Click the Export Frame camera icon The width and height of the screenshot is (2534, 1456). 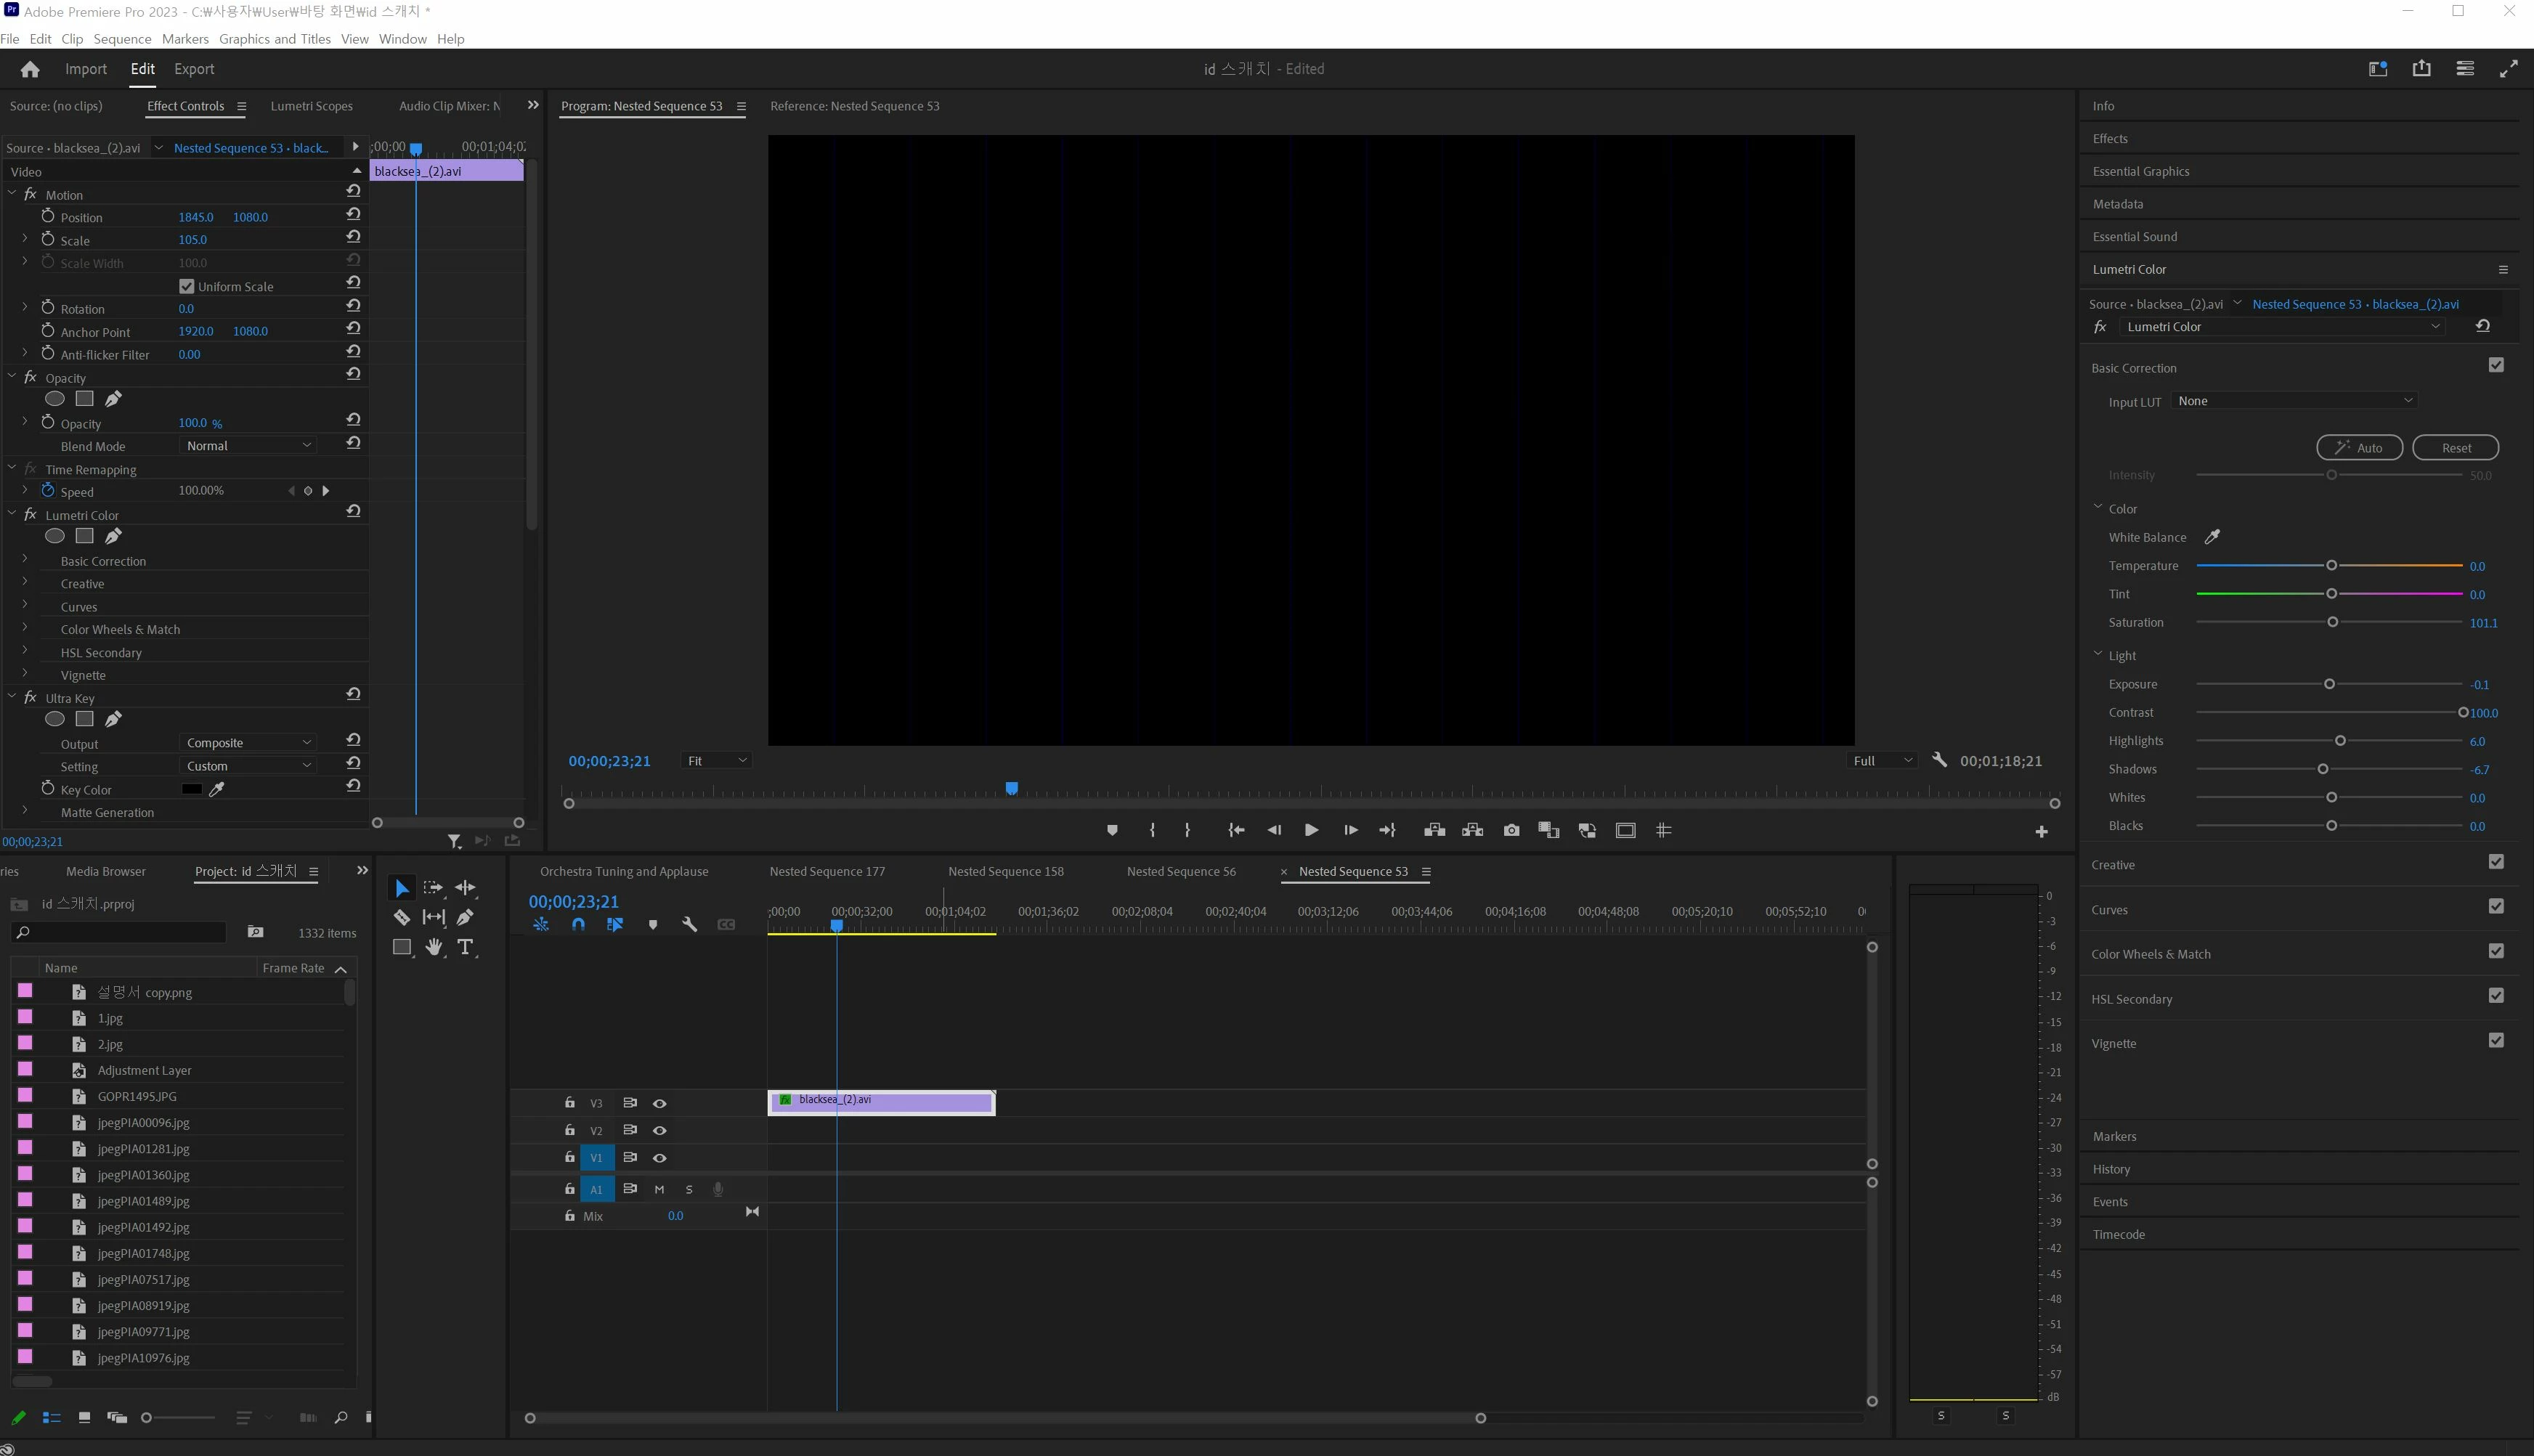[x=1511, y=830]
